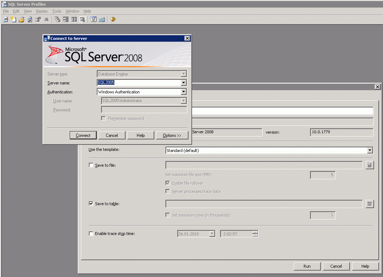
Task: Click the New Trace toolbar icon
Action: (x=5, y=19)
